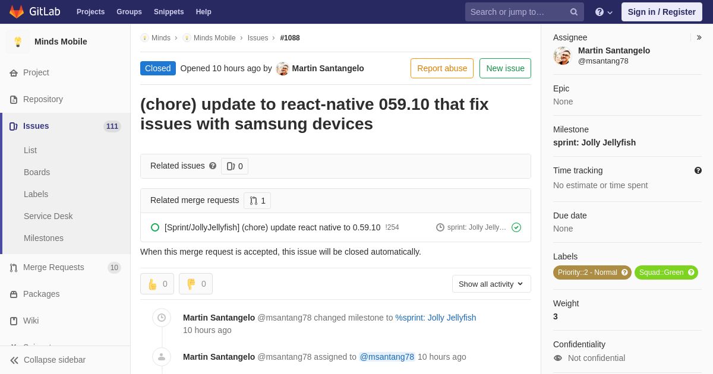
Task: Open Groups in top navigation
Action: 129,12
